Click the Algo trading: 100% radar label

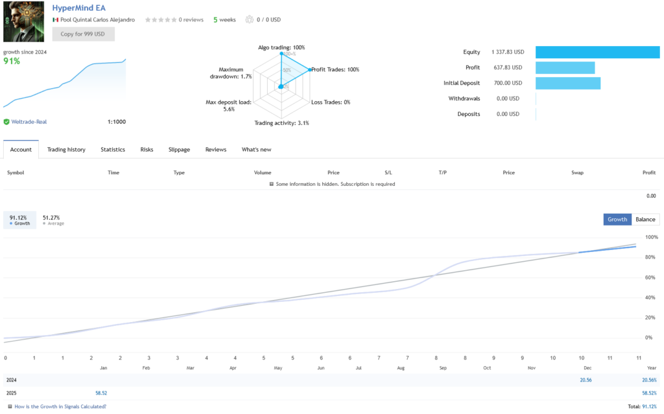click(281, 47)
